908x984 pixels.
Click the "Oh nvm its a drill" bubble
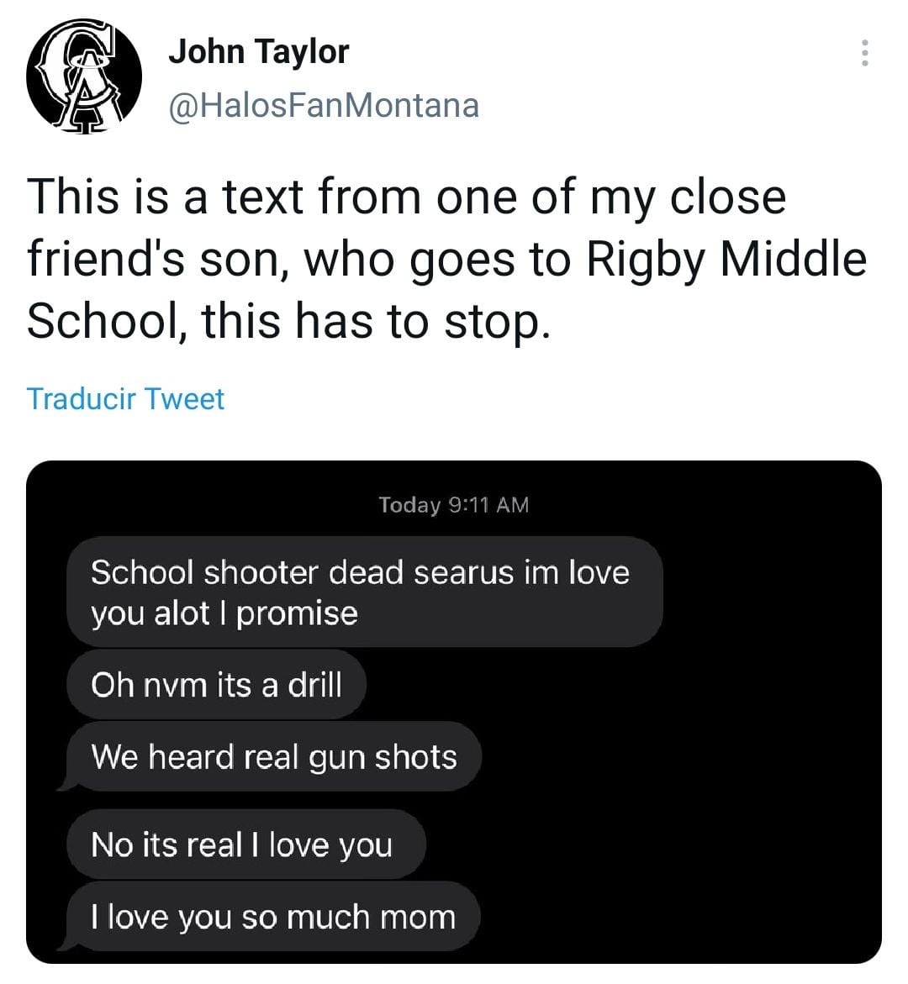[216, 685]
